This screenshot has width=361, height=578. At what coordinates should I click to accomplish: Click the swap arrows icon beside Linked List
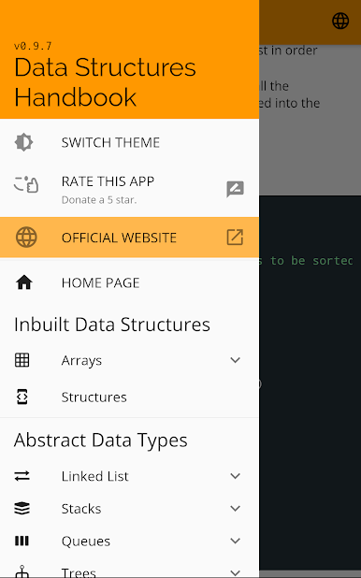point(22,476)
